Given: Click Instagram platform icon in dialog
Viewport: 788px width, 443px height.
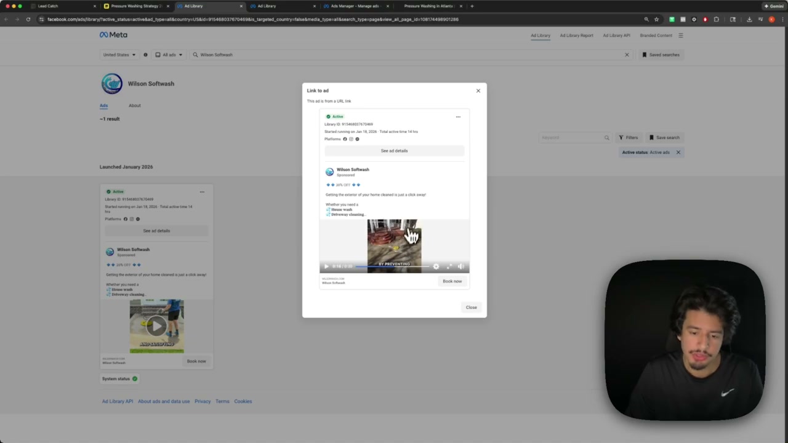Looking at the screenshot, I should click(x=351, y=139).
